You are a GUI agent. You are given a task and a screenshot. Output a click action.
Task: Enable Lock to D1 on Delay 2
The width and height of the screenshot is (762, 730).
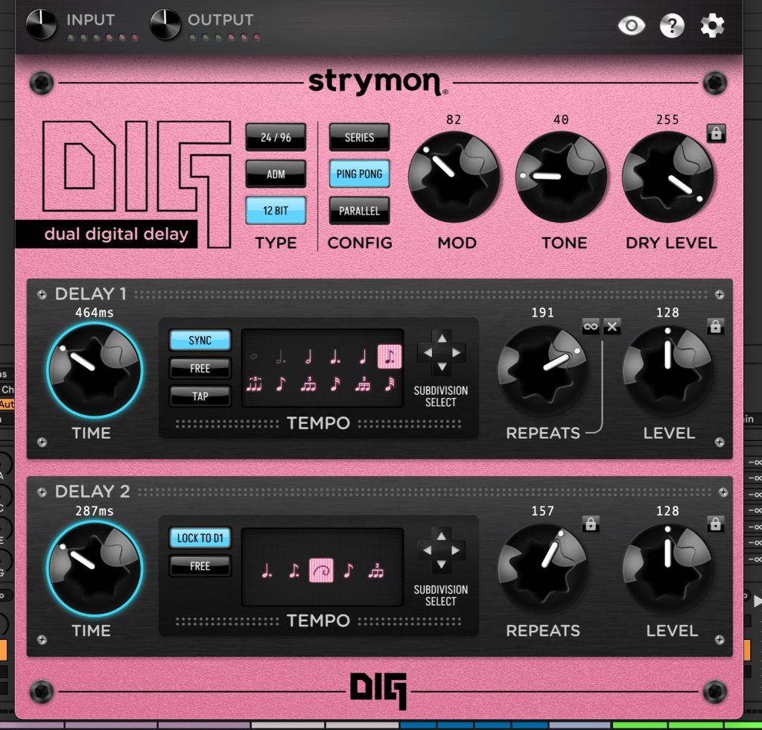[x=200, y=538]
